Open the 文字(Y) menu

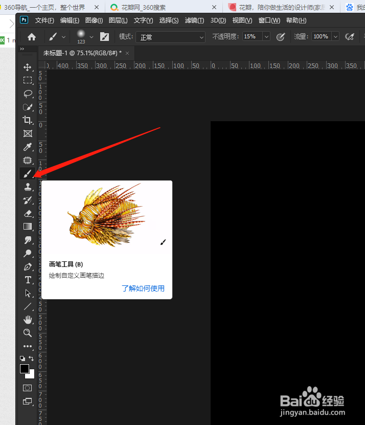[143, 20]
